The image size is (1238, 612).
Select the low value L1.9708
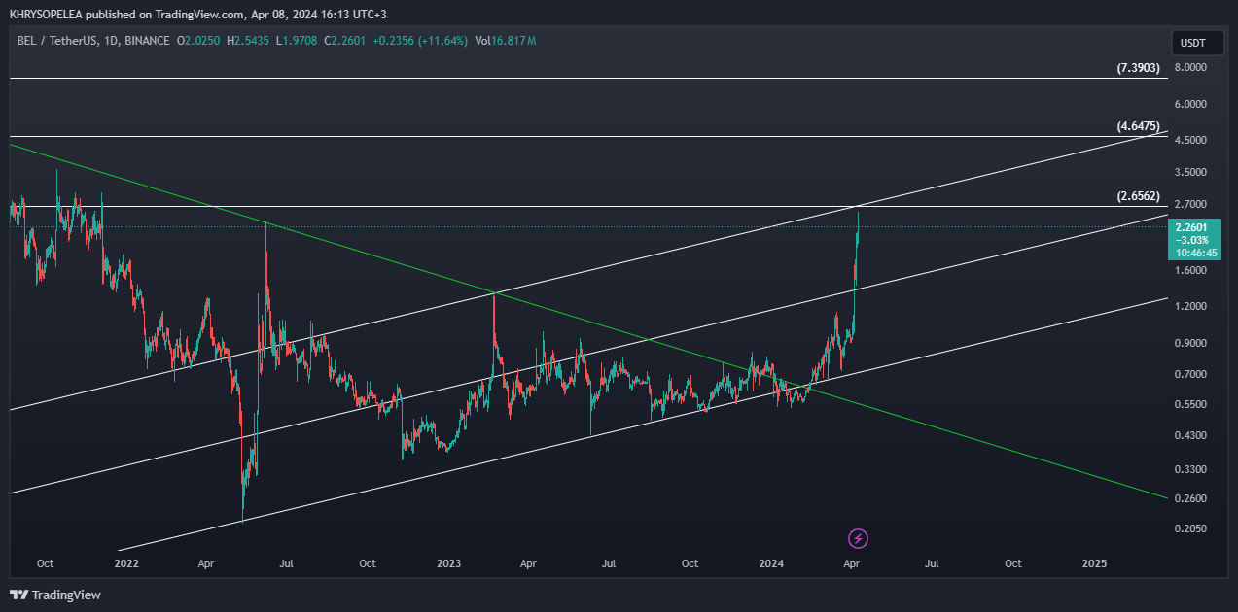[x=299, y=41]
